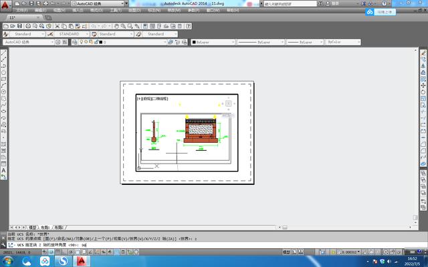Click the AutoCAD application logo button
The width and height of the screenshot is (428, 267).
tap(5, 4)
